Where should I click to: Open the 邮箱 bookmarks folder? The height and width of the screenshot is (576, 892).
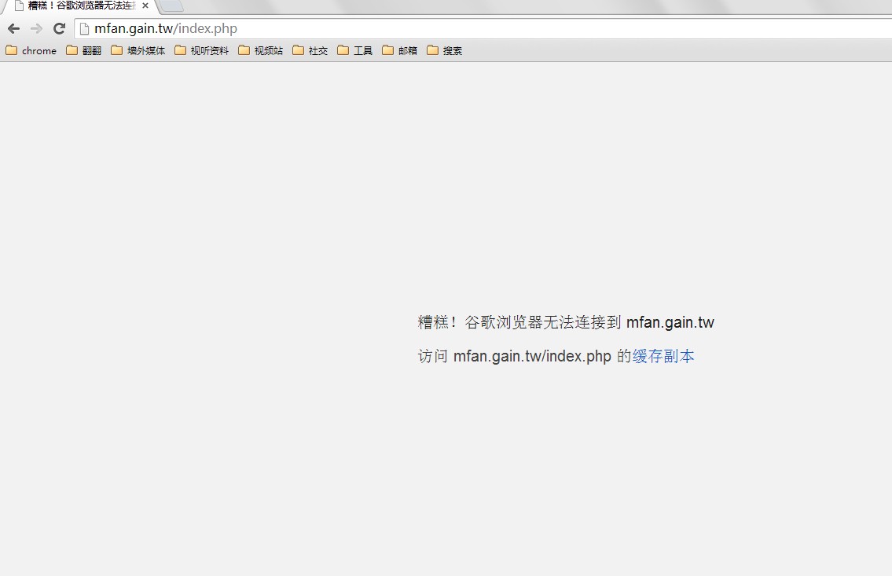(x=400, y=50)
